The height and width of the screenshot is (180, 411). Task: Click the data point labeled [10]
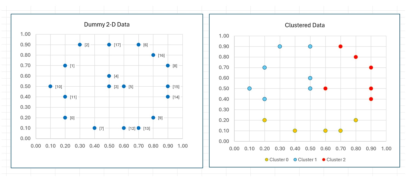click(50, 86)
